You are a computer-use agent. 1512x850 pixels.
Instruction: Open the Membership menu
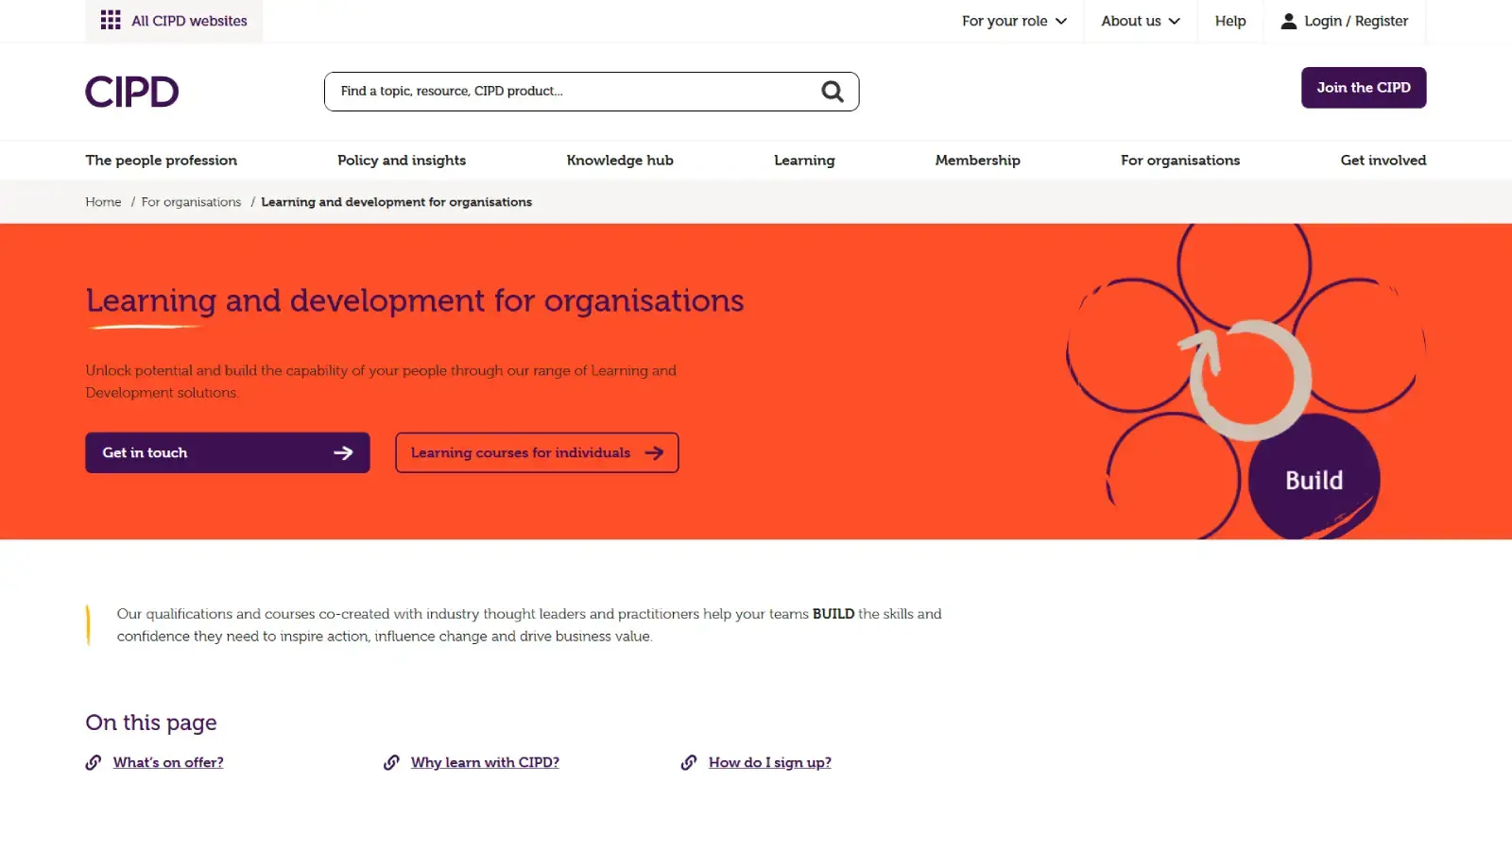point(978,161)
